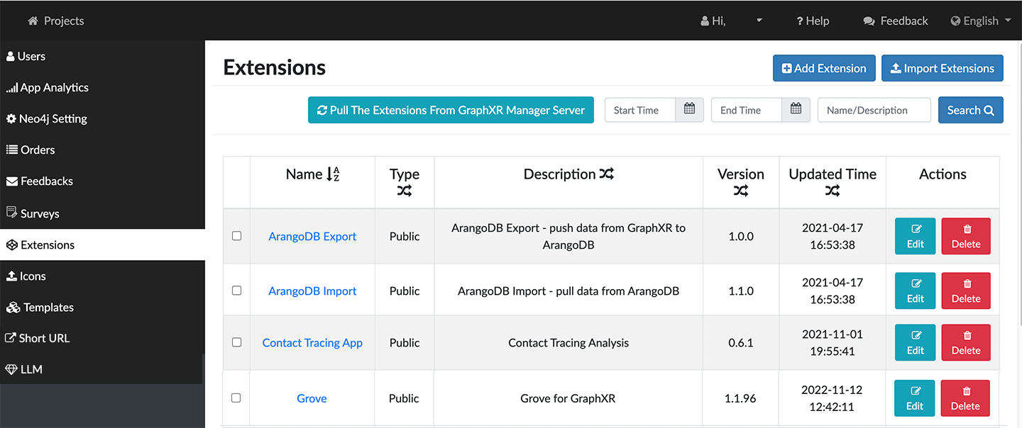The height and width of the screenshot is (428, 1022).
Task: Open the ArangoDB Import extension link
Action: click(x=312, y=291)
